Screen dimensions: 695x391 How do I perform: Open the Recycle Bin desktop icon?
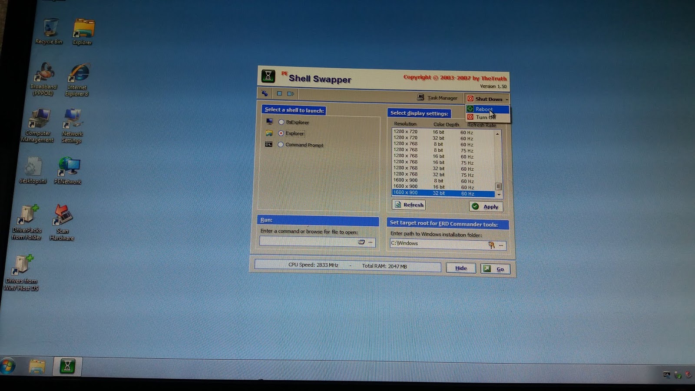(49, 31)
